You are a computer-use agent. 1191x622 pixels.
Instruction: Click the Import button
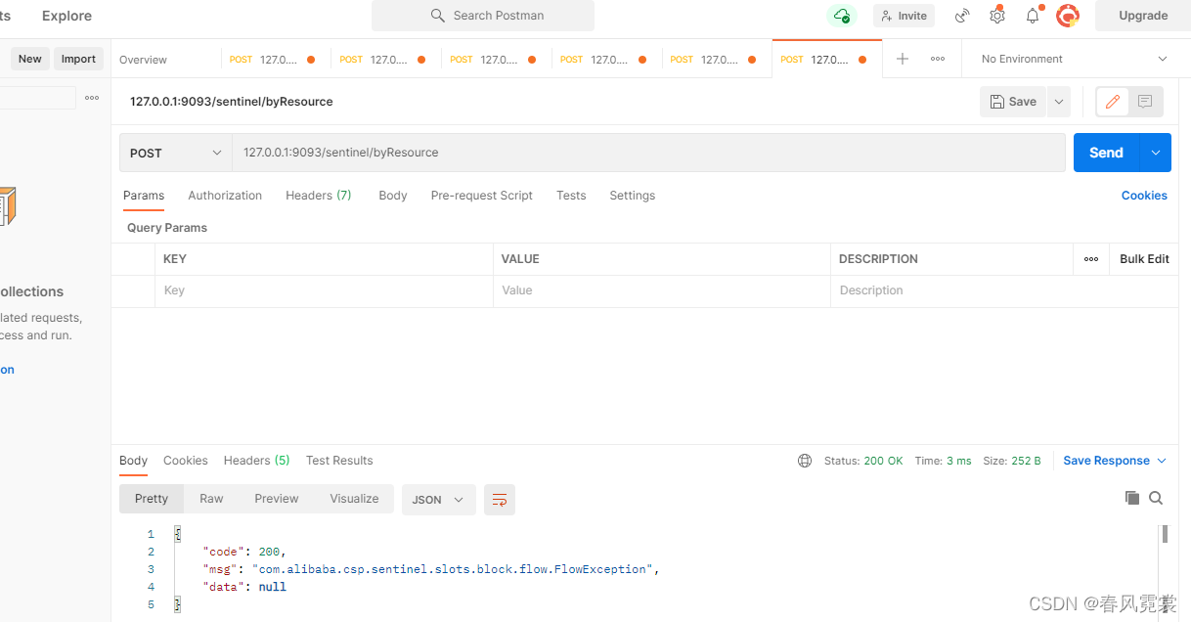pos(78,59)
